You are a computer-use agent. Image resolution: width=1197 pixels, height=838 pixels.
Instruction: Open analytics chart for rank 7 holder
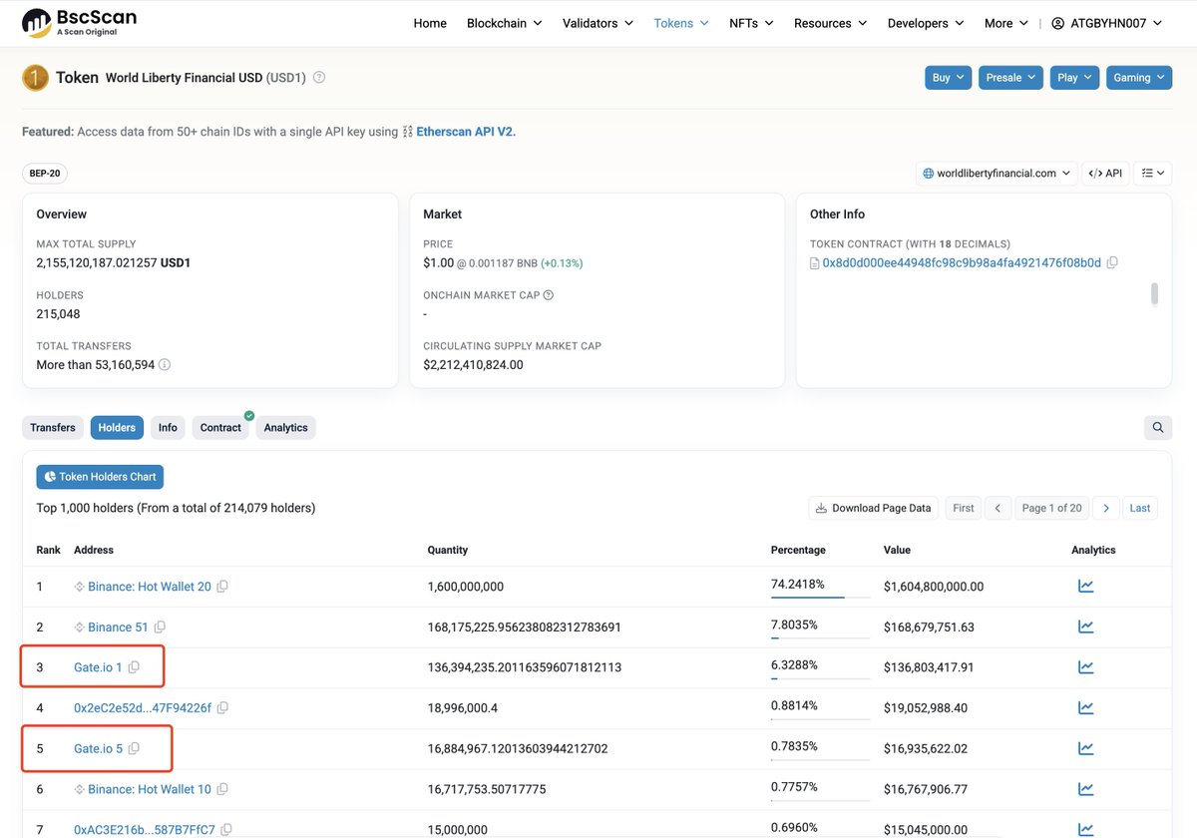[x=1085, y=829]
